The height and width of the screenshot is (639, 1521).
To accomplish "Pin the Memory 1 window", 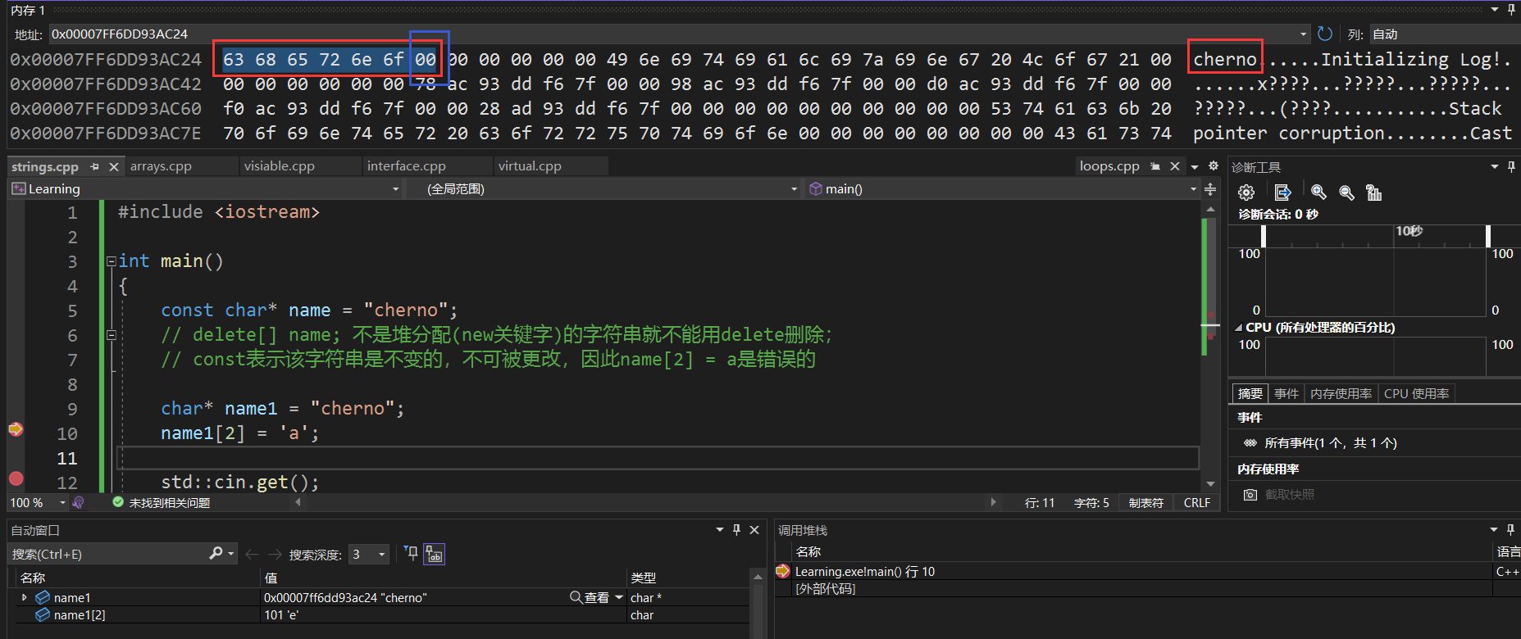I will tap(1511, 10).
